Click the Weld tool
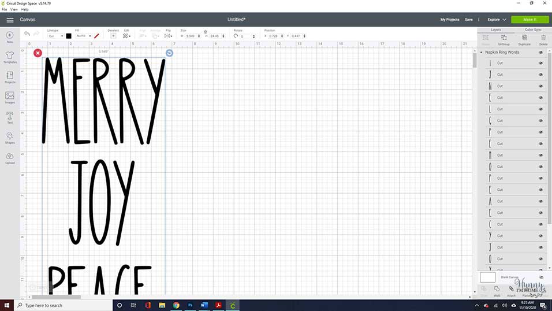Image resolution: width=552 pixels, height=311 pixels. [497, 291]
